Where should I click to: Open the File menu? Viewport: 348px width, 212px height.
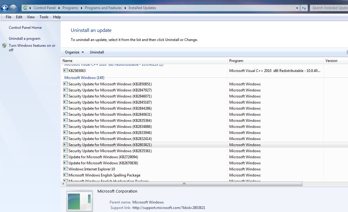[9, 17]
